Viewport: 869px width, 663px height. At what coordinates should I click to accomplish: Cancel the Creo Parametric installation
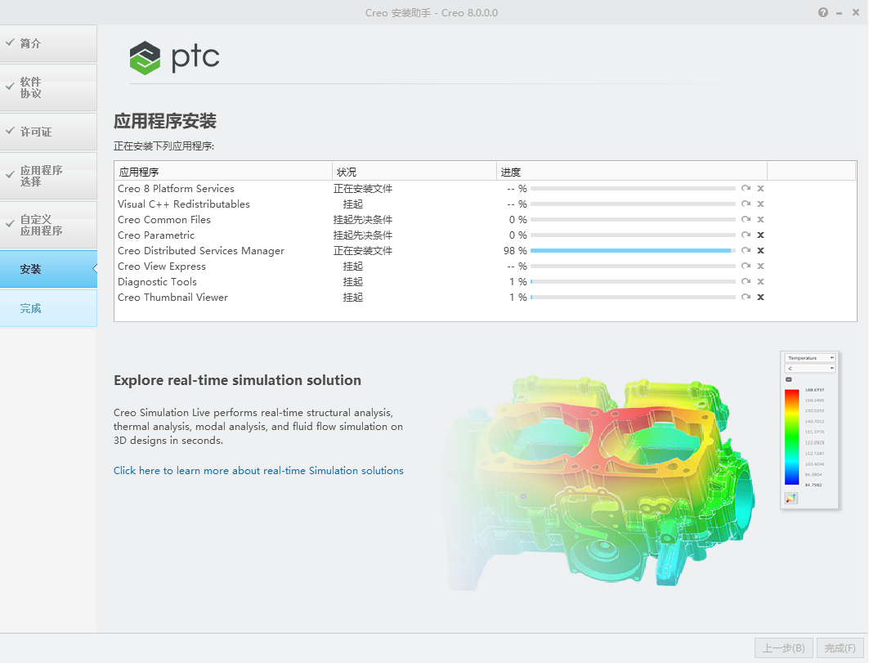(760, 235)
